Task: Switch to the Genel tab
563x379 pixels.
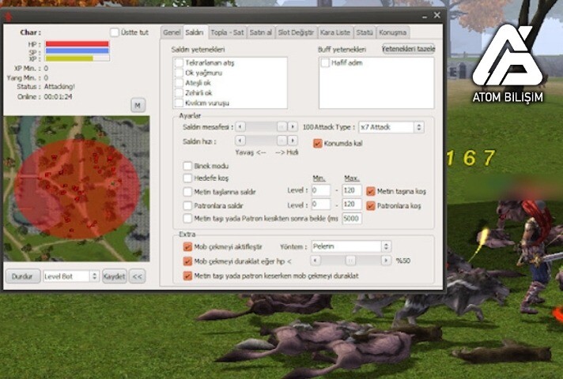Action: [171, 32]
